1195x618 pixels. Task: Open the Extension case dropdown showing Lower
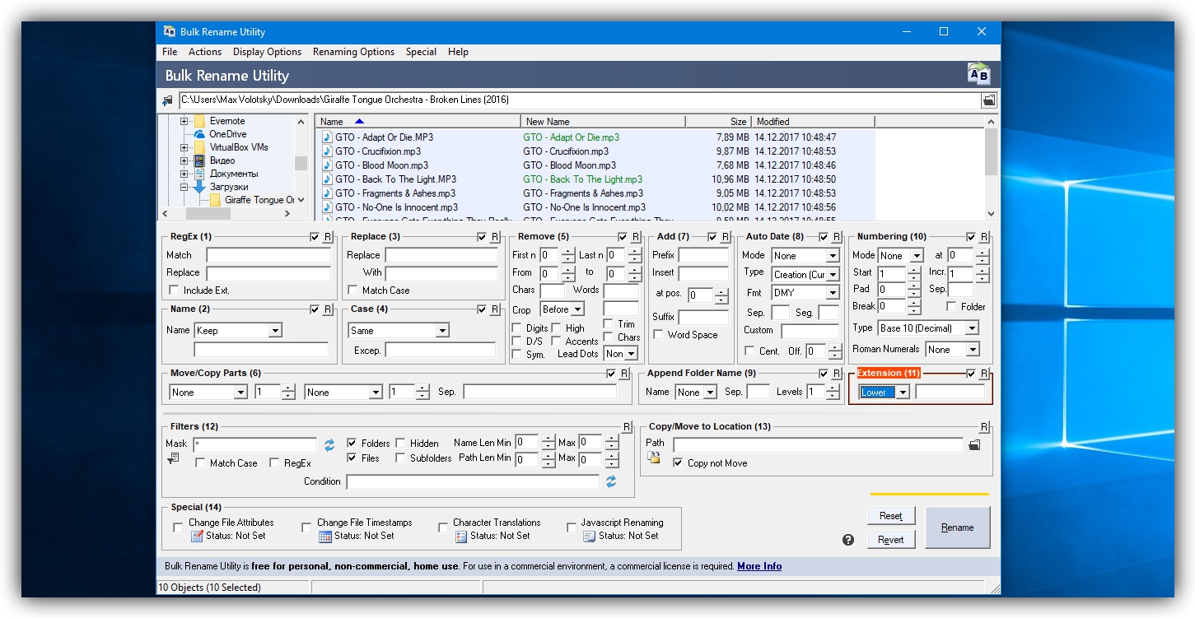click(x=903, y=393)
